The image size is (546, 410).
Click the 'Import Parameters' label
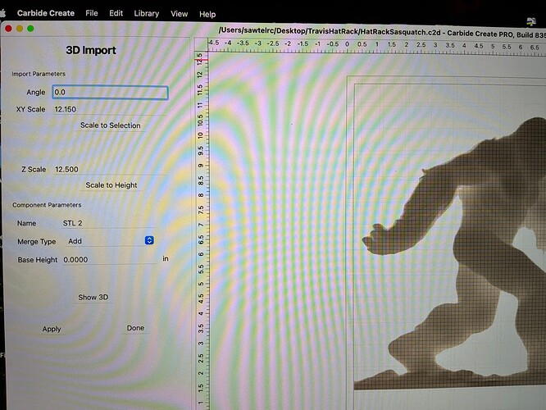39,74
